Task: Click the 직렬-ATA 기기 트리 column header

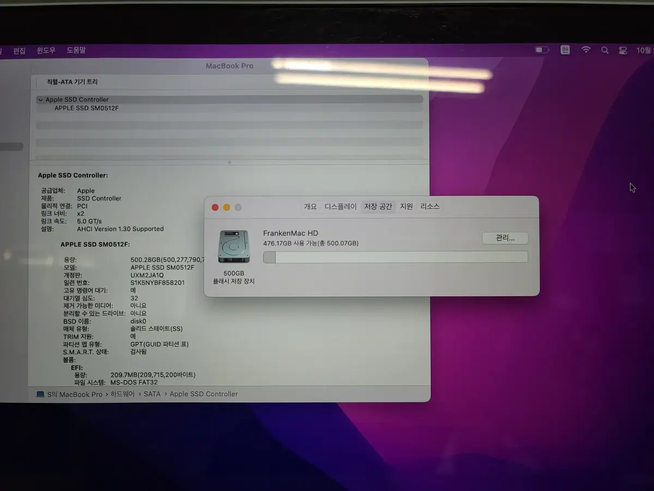Action: point(72,82)
